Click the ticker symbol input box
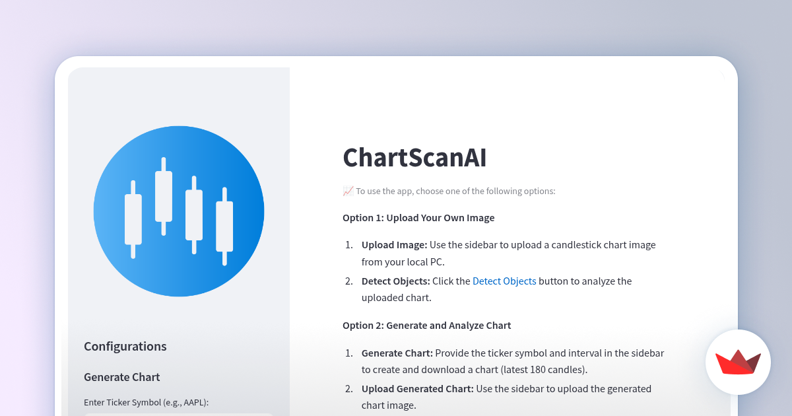 pyautogui.click(x=178, y=415)
